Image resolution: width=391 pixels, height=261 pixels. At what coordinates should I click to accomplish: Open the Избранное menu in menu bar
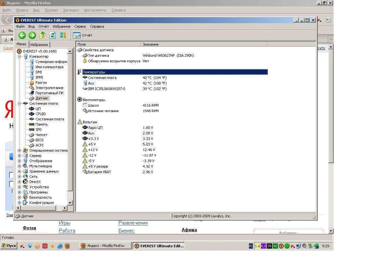(x=62, y=26)
